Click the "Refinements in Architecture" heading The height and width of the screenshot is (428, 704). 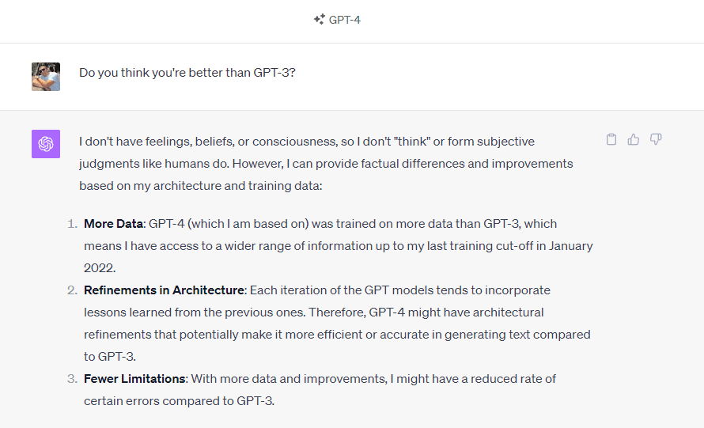(x=164, y=290)
